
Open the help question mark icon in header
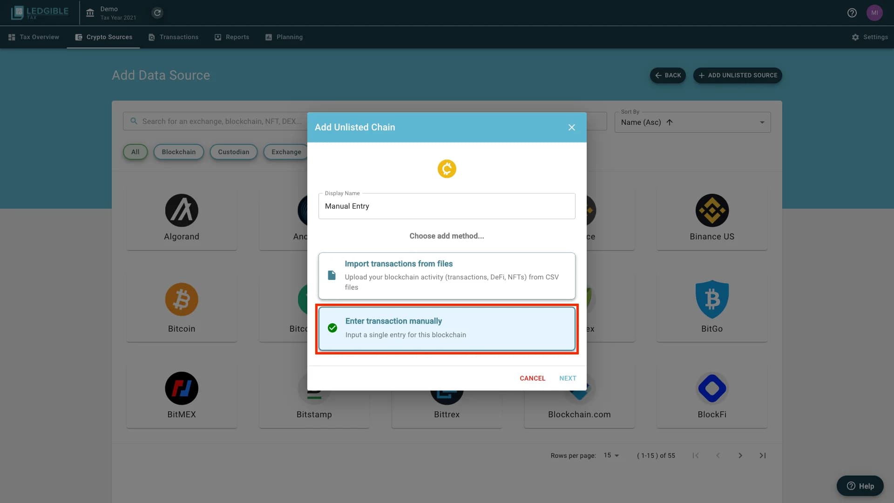[852, 13]
